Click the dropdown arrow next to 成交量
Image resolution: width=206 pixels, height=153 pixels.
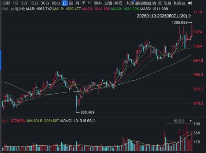click(190, 121)
